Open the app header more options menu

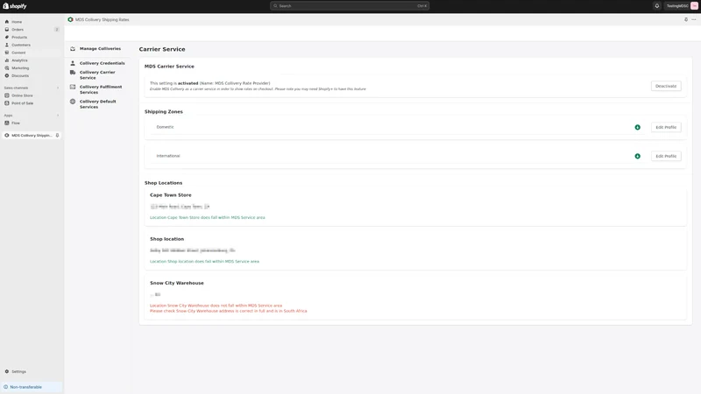(694, 19)
